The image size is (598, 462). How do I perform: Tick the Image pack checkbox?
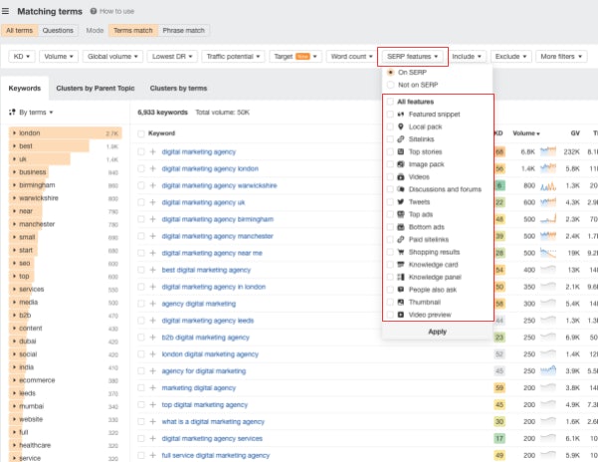[x=389, y=163]
